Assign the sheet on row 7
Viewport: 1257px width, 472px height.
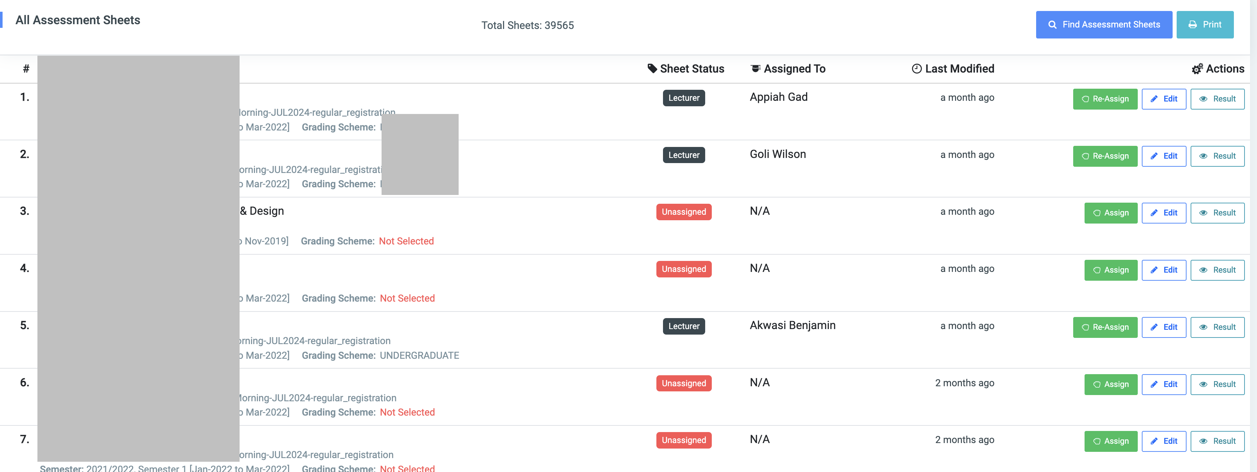[1111, 441]
